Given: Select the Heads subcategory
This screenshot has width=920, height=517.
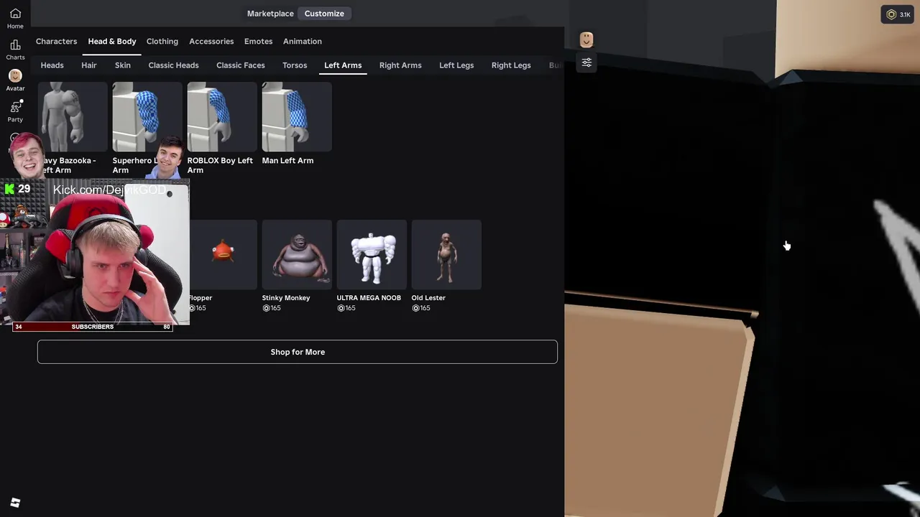Looking at the screenshot, I should [x=52, y=65].
